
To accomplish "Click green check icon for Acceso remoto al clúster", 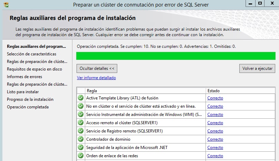I will (x=81, y=123).
